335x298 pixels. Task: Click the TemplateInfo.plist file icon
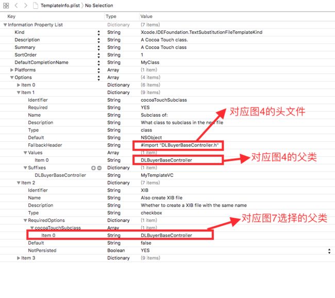tap(36, 6)
